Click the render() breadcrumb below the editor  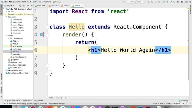coord(59,98)
